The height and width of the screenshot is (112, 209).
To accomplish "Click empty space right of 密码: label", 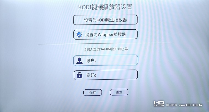I will [116, 75].
